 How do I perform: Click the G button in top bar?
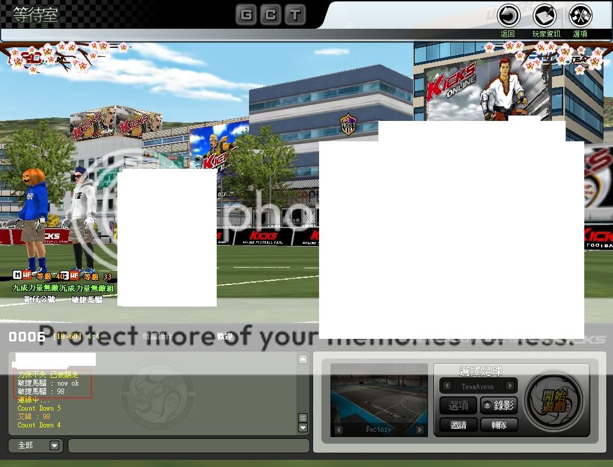click(245, 14)
